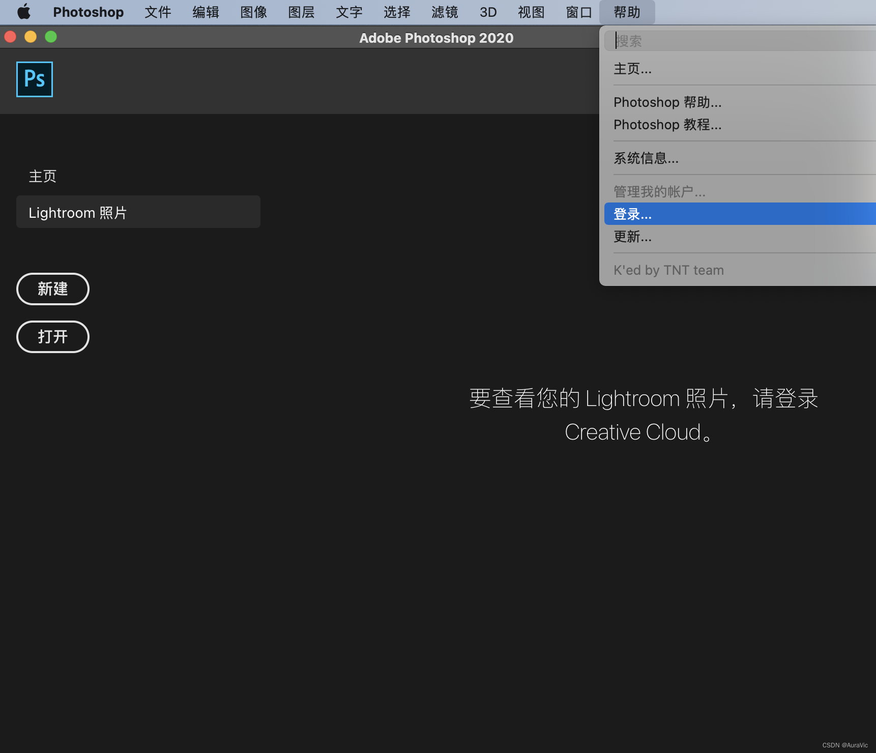Click the 管理我的帐户... menu entry
Viewport: 876px width, 753px height.
coord(740,192)
